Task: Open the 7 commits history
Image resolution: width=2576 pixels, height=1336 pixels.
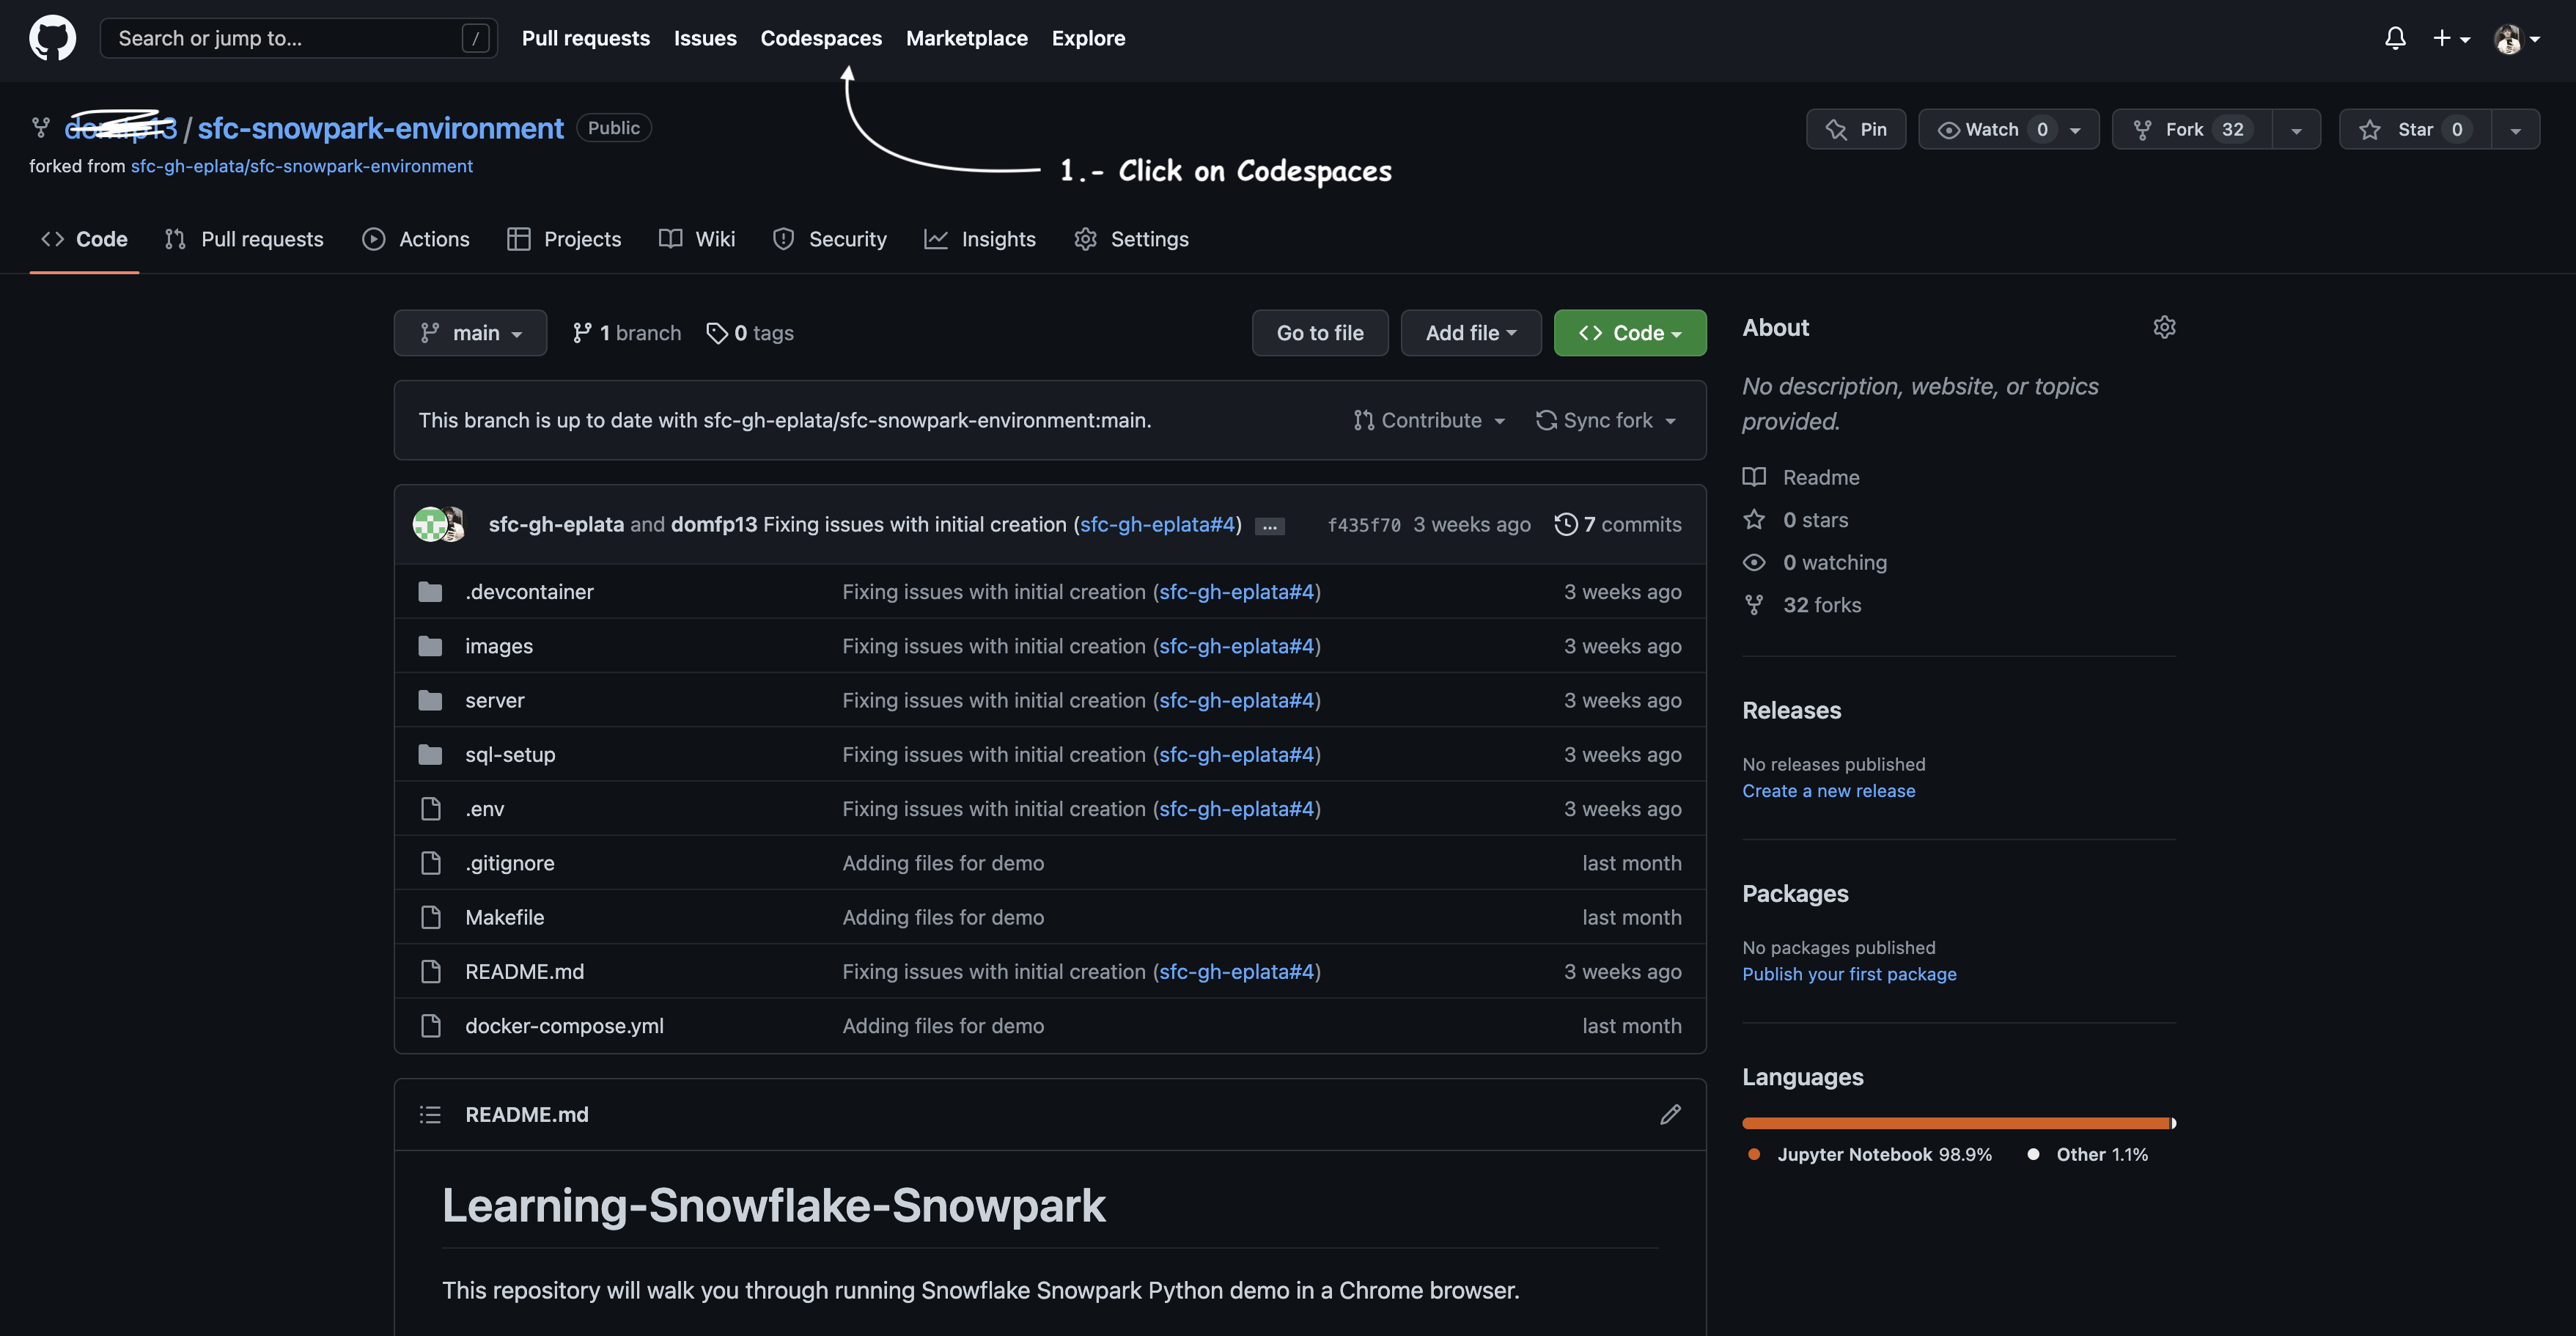Action: click(x=1618, y=524)
